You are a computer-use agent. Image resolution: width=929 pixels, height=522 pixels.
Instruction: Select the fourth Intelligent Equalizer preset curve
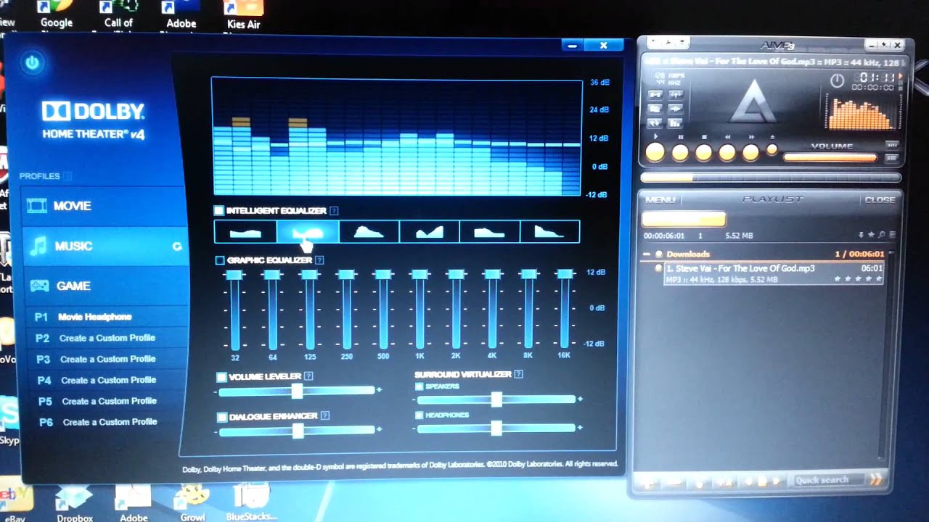(x=429, y=232)
